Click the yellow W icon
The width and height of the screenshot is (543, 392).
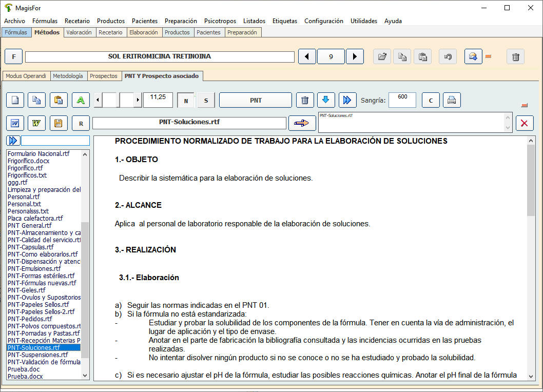click(x=36, y=123)
